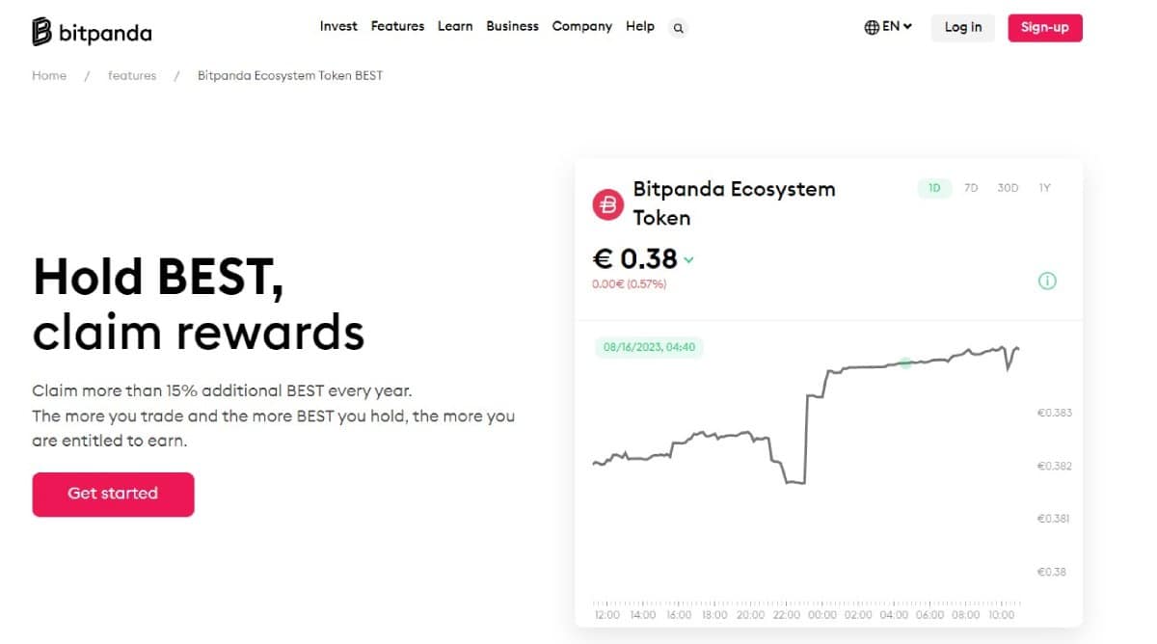The image size is (1157, 644).
Task: Click the Sign-up button
Action: pos(1045,28)
